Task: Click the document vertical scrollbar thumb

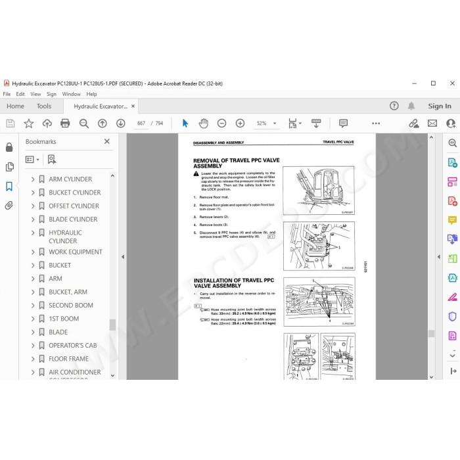Action: (431, 334)
